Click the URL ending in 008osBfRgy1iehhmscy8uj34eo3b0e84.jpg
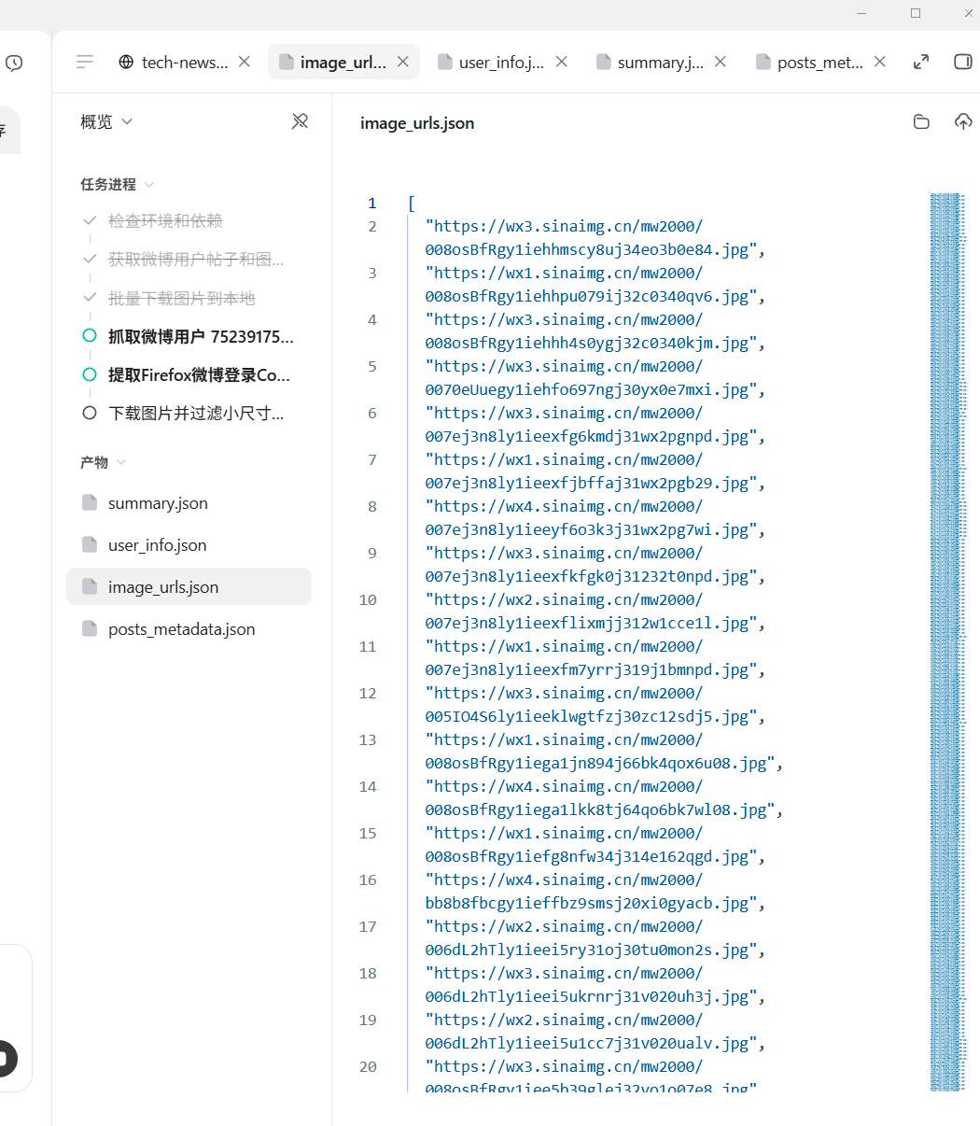Image resolution: width=980 pixels, height=1126 pixels. (595, 238)
